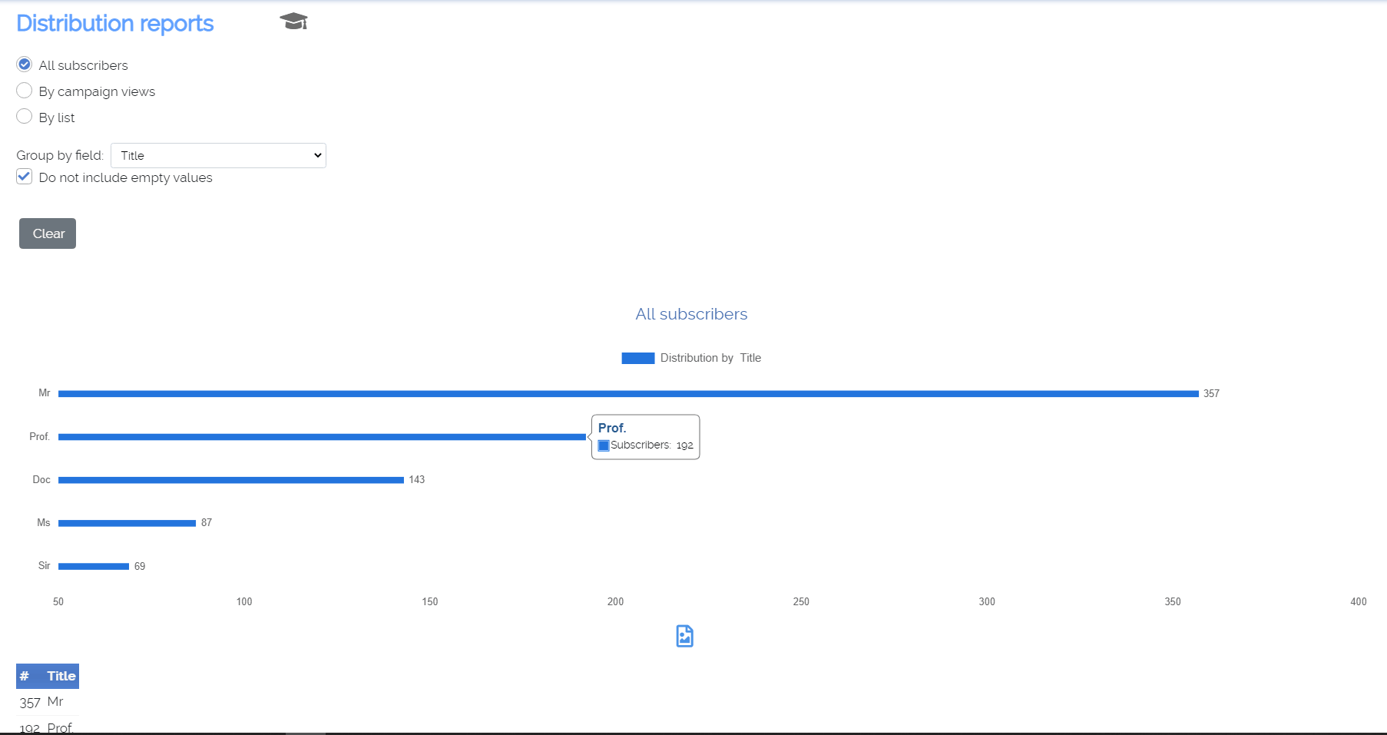Toggle the Distribution by Title legend swatch
1387x735 pixels.
coord(637,358)
